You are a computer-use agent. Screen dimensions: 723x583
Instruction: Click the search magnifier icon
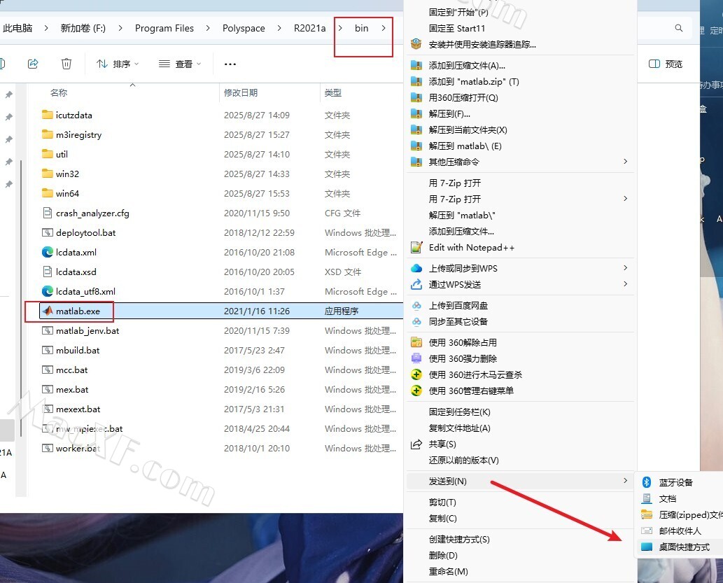[x=679, y=28]
